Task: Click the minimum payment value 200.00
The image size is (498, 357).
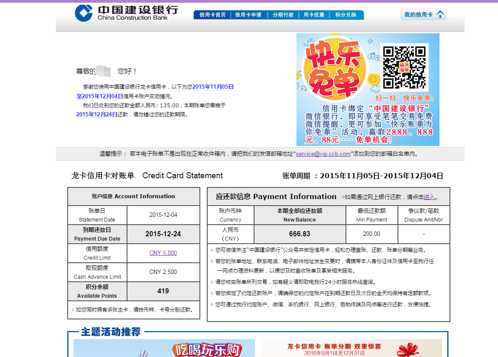Action: [371, 234]
